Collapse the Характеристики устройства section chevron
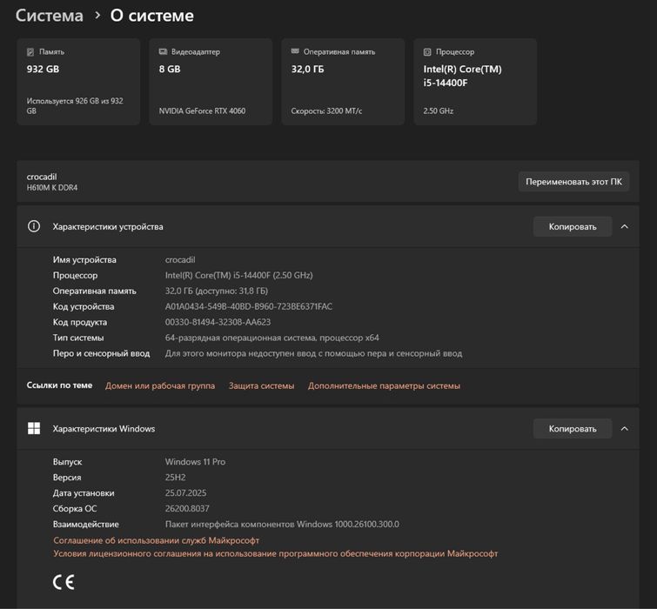The height and width of the screenshot is (609, 657). pyautogui.click(x=624, y=227)
